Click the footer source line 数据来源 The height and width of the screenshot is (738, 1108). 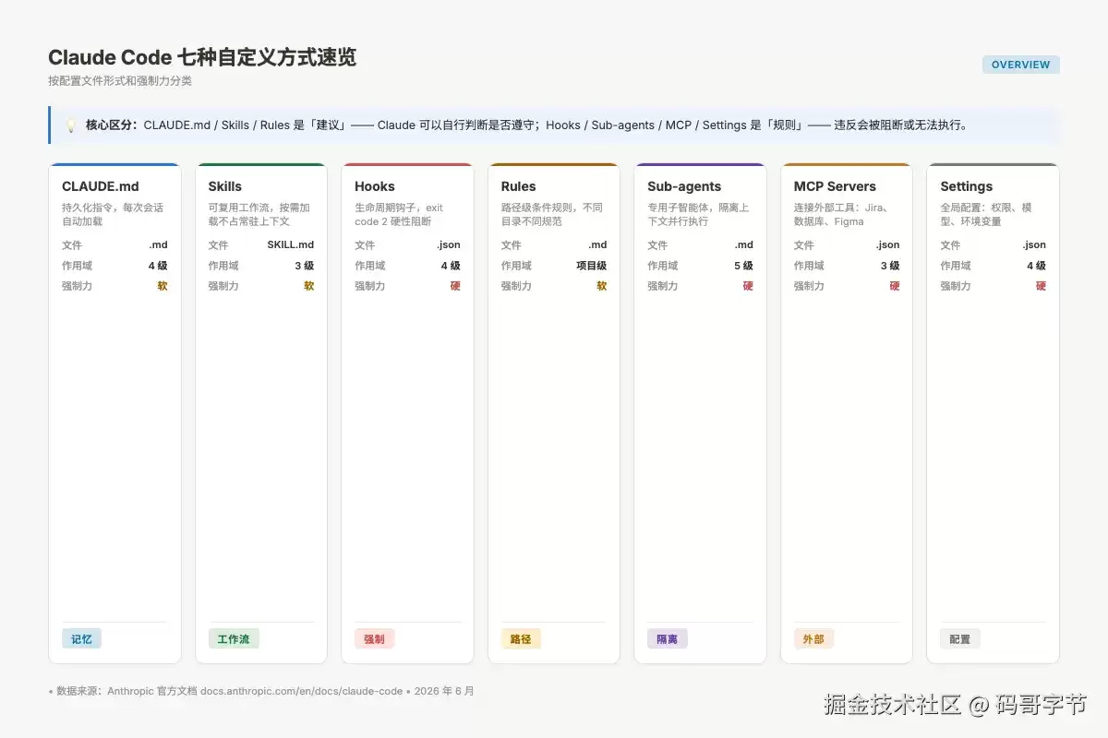coord(261,691)
